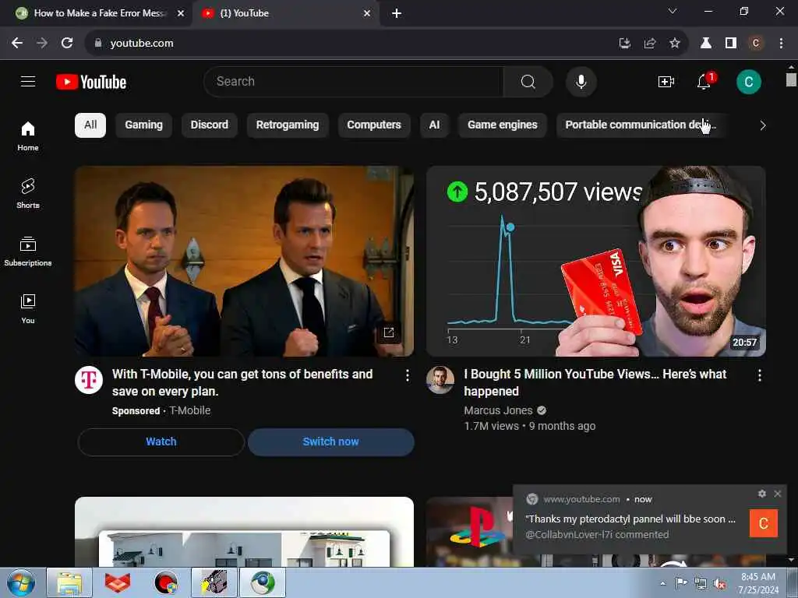Open Chrome three-dot menu
Screen dimensions: 798x598
781,44
